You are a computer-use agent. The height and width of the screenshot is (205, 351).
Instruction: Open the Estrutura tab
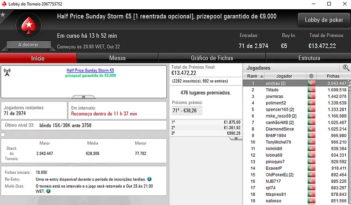pos(309,58)
